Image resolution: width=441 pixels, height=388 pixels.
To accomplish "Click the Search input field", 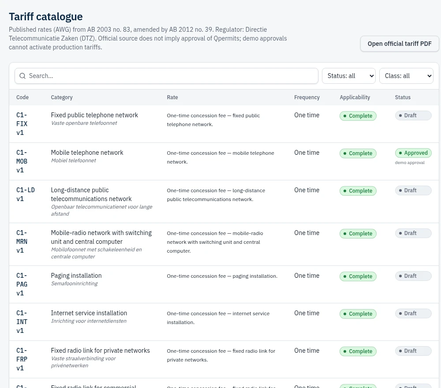I will (x=166, y=76).
